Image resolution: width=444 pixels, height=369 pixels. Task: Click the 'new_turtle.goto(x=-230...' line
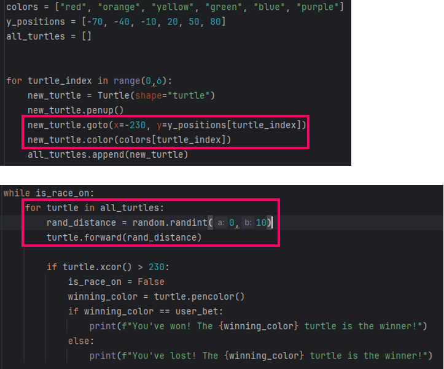coord(167,125)
